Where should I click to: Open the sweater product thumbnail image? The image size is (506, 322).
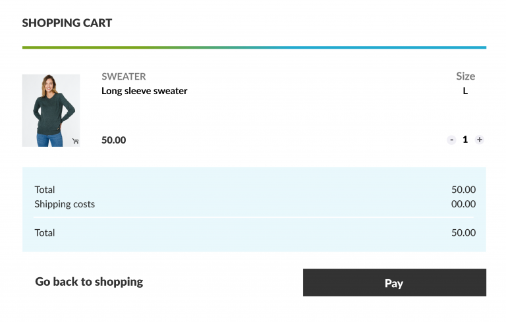pos(51,111)
